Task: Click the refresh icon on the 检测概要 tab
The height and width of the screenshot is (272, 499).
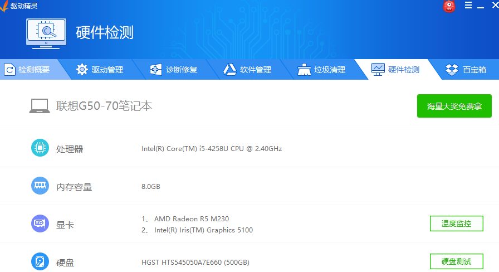Action: [x=10, y=70]
